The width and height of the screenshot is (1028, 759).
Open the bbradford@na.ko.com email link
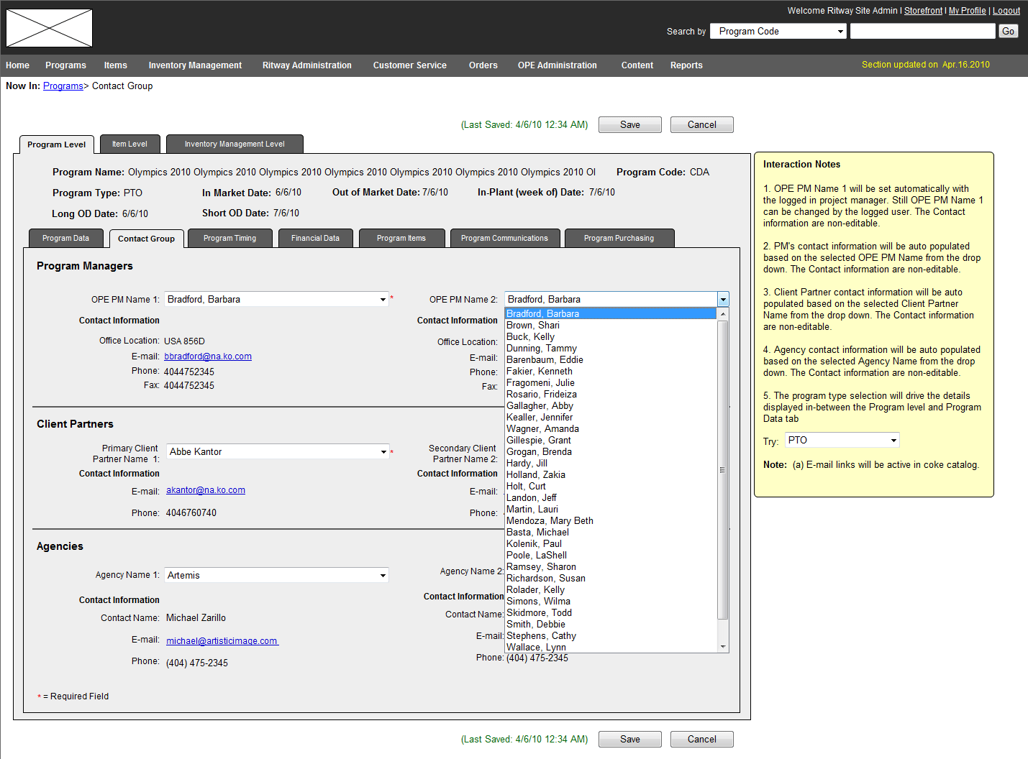[207, 356]
